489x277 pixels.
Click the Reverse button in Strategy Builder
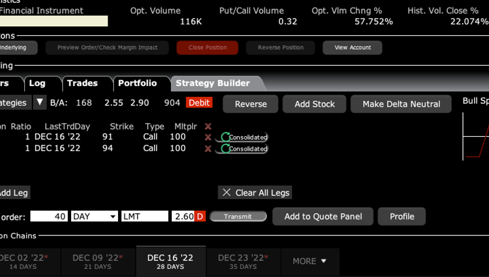click(251, 104)
